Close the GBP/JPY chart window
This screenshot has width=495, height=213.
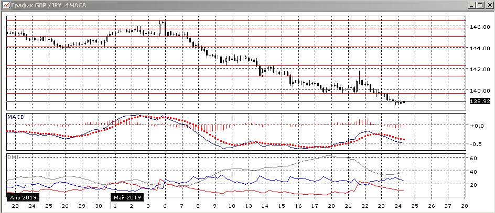tap(488, 5)
